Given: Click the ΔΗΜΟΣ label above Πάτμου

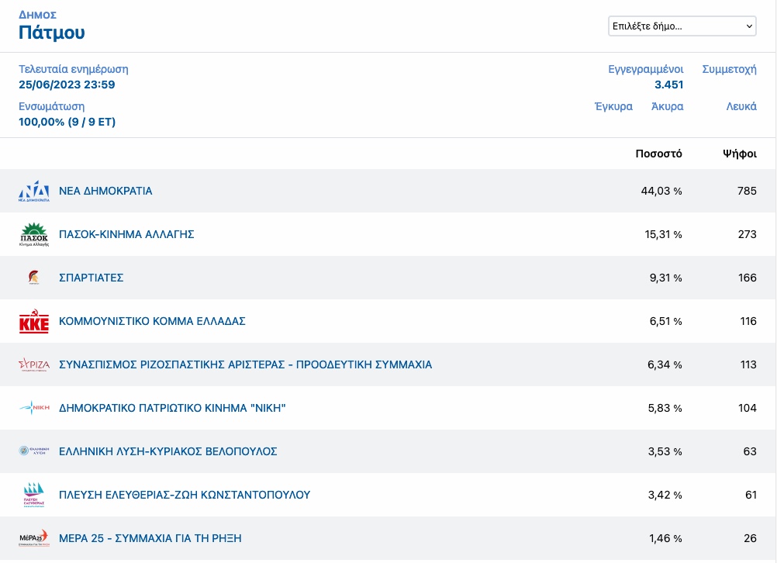Looking at the screenshot, I should tap(38, 15).
